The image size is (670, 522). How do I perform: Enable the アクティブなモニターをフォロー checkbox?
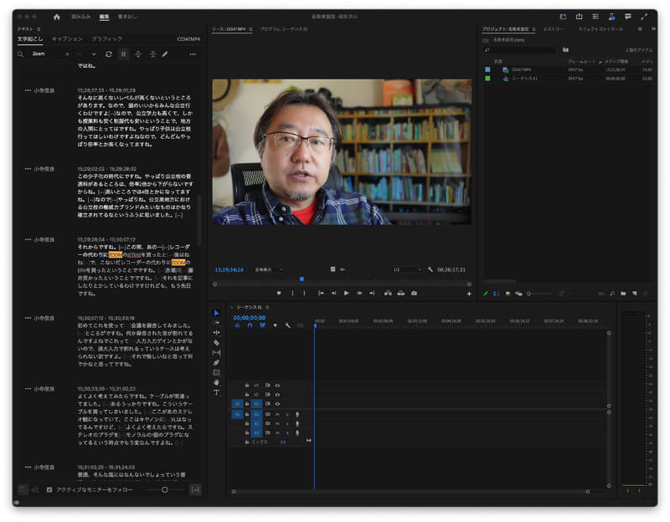point(49,489)
